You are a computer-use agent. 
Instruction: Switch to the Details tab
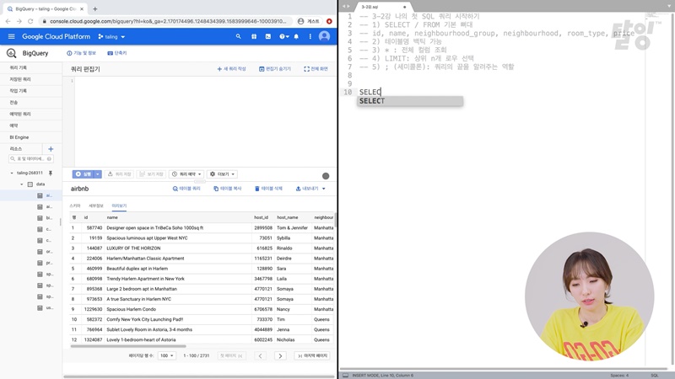(96, 206)
